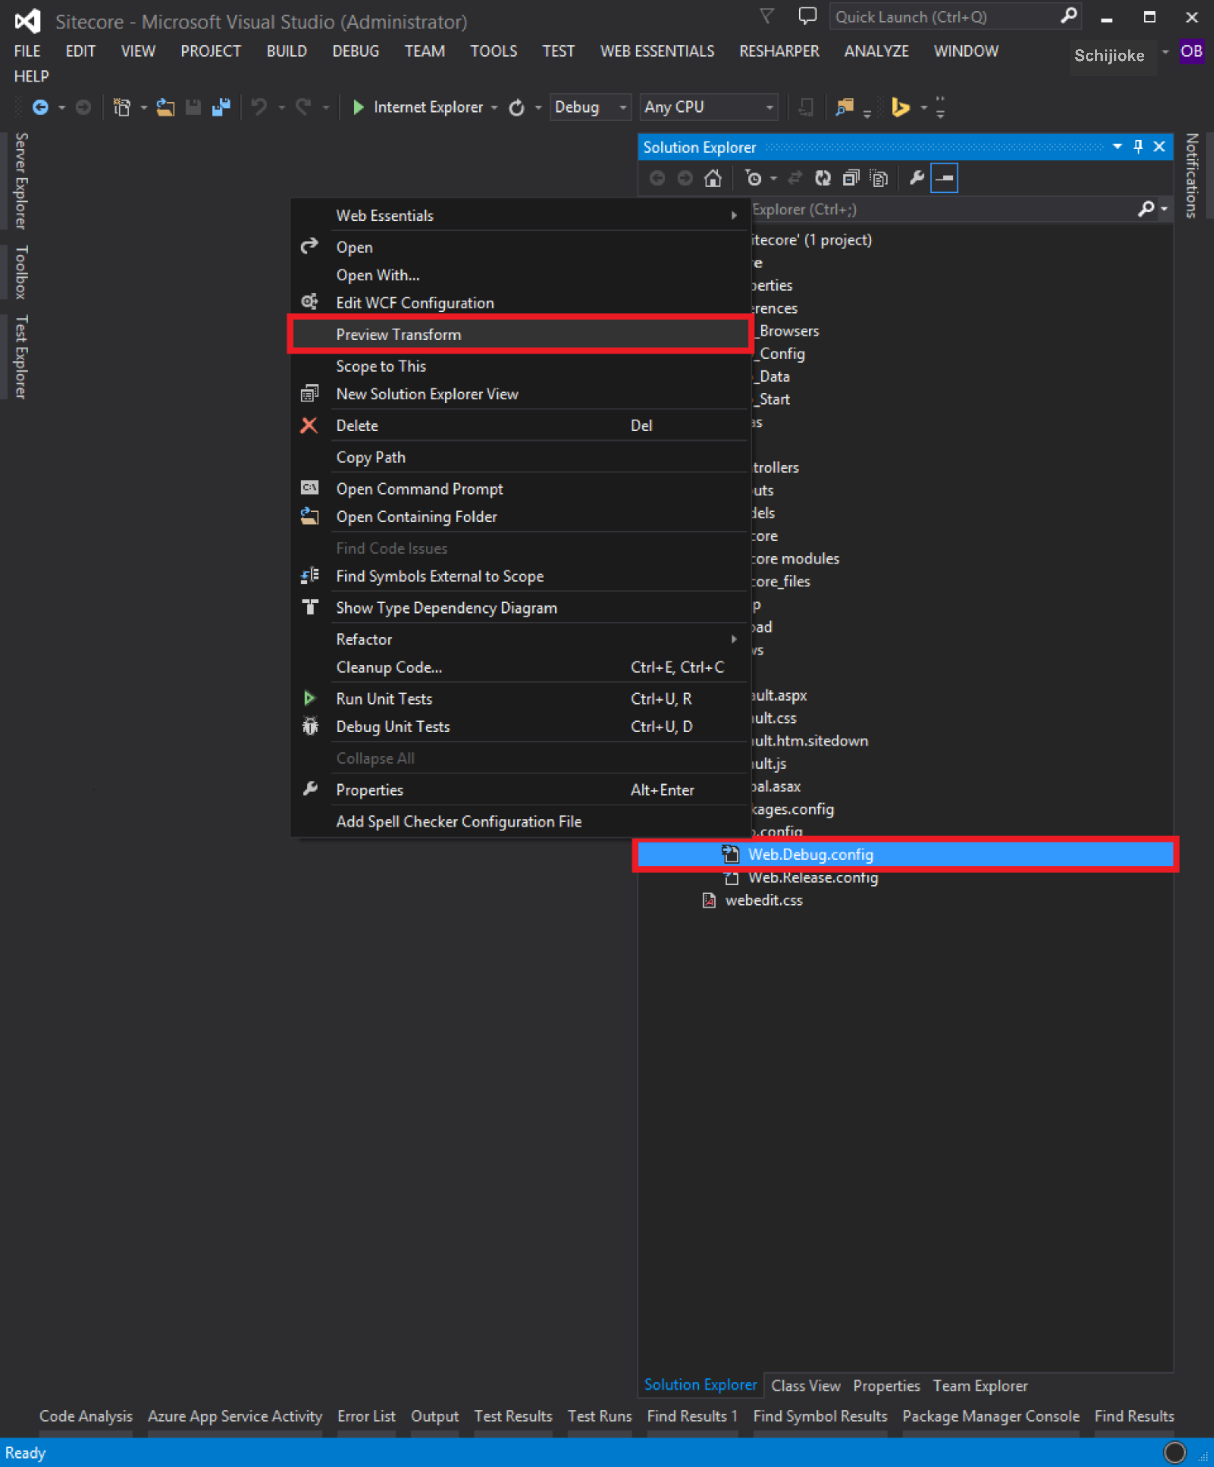Click the Pending Changes Filter clock icon
1214x1467 pixels.
click(753, 179)
